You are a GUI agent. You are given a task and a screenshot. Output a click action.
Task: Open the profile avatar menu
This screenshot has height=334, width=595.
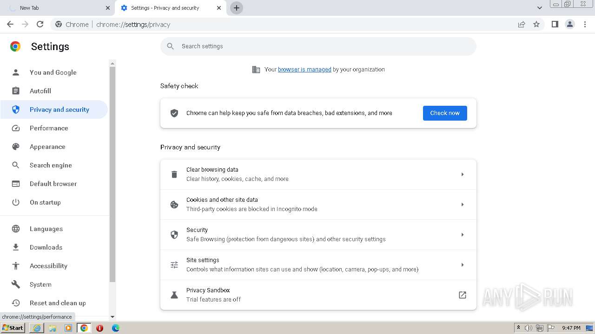[x=570, y=24]
